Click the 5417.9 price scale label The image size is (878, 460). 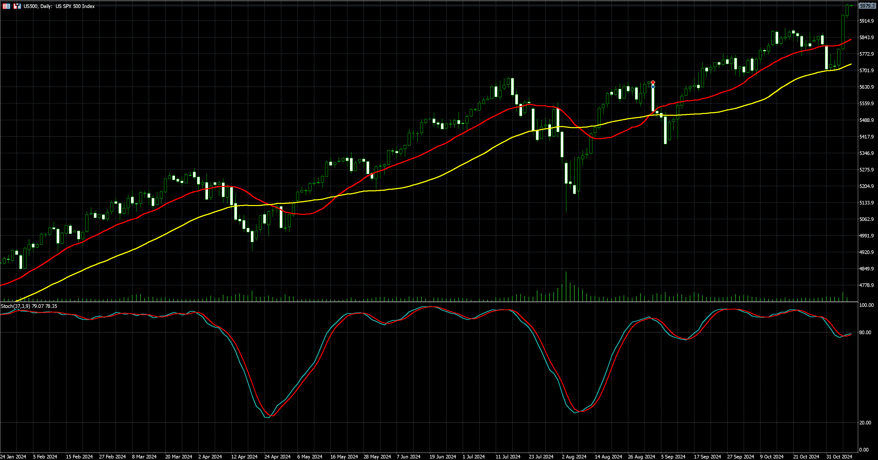pos(867,137)
